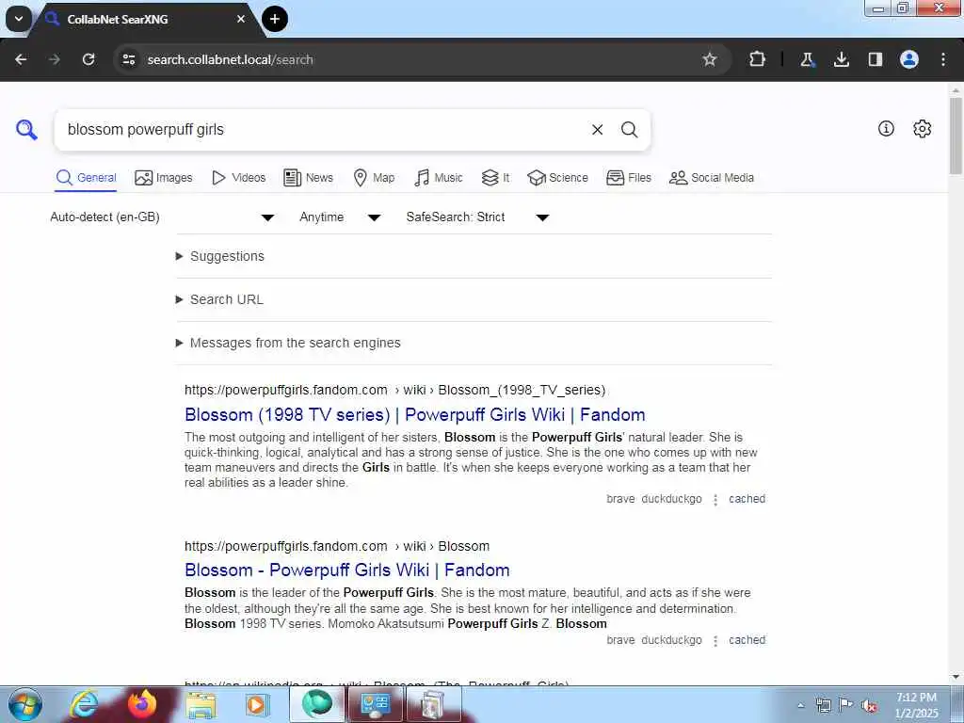Show hidden system tray icons arrow
The image size is (964, 723).
800,705
